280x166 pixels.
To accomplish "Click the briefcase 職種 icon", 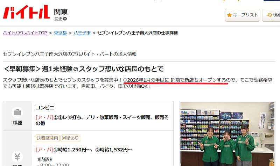I will pos(17,113).
